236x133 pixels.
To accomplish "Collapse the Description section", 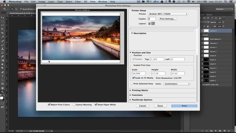I will 132,33.
